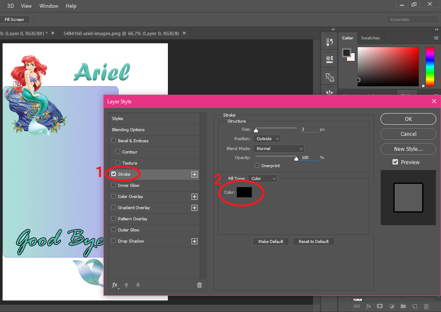Click the rainbow hue slider bar
Screen dimensions: 441x312
430,66
